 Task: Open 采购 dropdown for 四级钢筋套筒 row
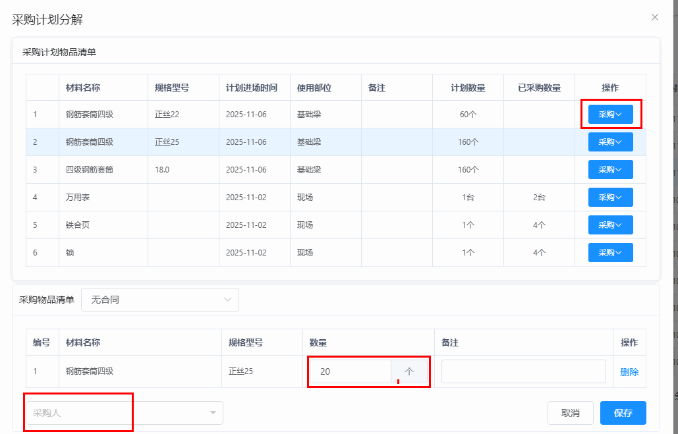tap(610, 170)
